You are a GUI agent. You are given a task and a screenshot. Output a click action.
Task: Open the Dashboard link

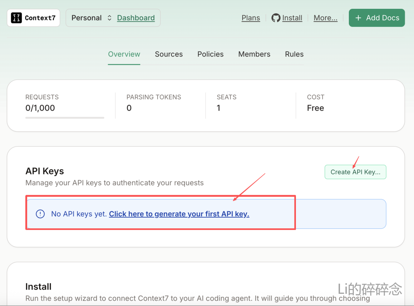tap(136, 18)
